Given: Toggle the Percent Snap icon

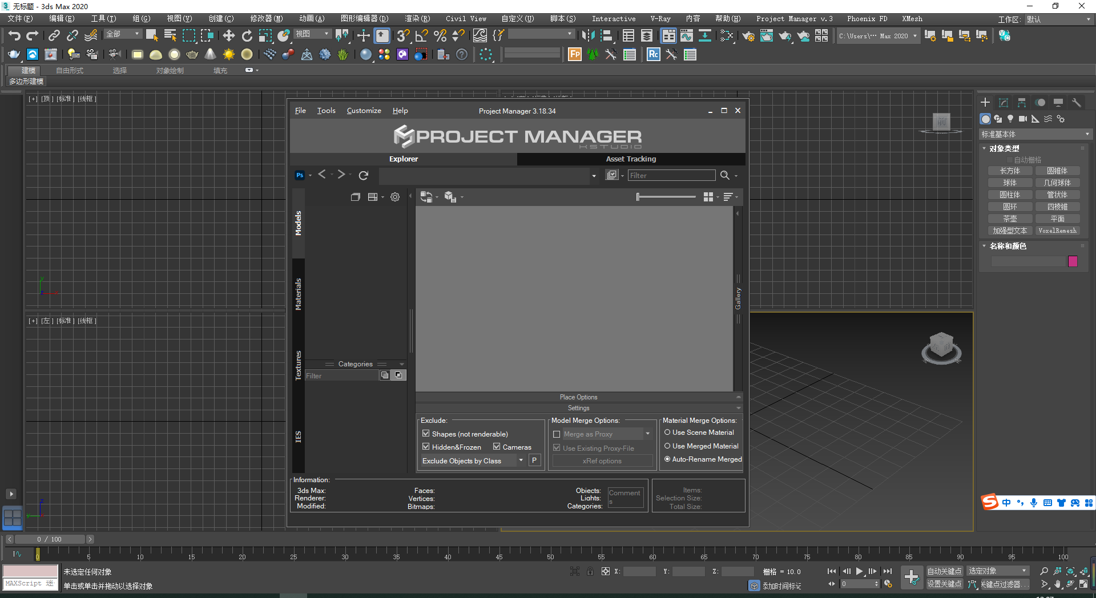Looking at the screenshot, I should [440, 36].
